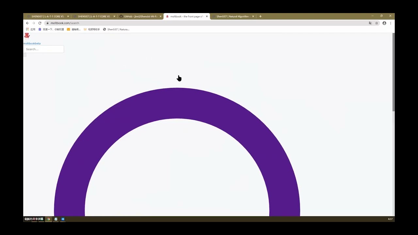Minimize the Chrome window
Screen dimensions: 418x235
click(x=373, y=16)
